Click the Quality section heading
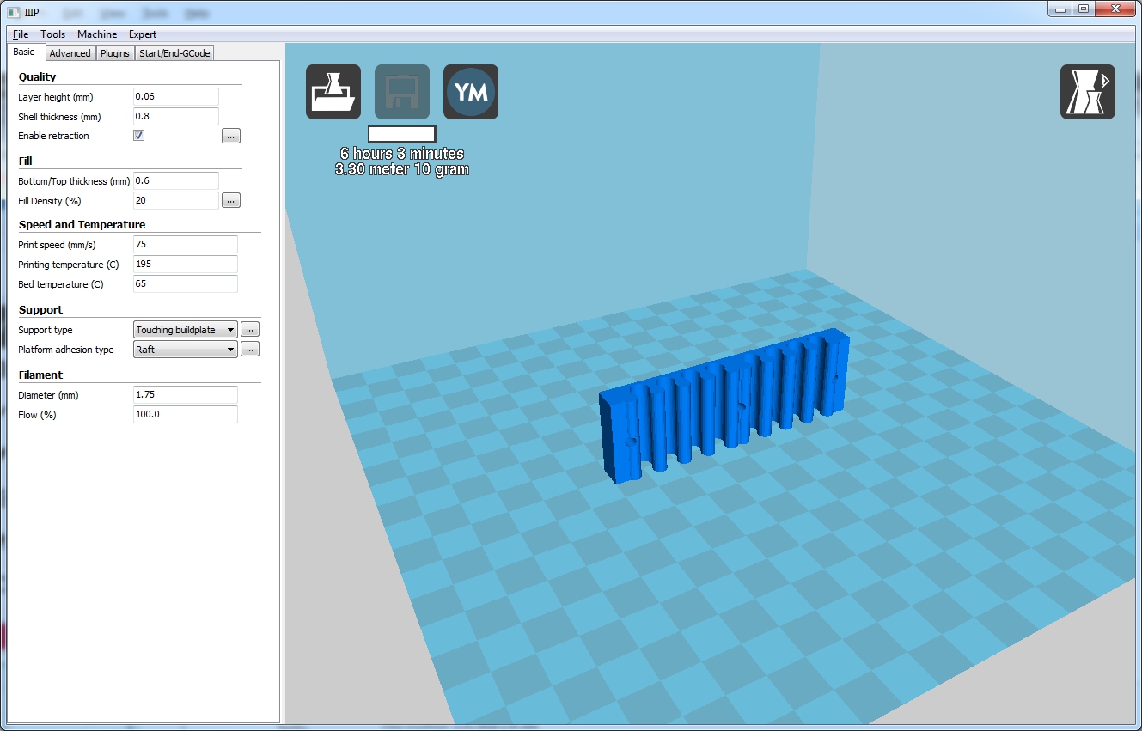The height and width of the screenshot is (731, 1142). tap(37, 77)
